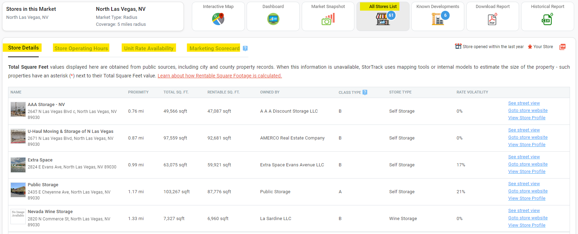See street view for U-Haul Moving & Storage

pos(524,130)
